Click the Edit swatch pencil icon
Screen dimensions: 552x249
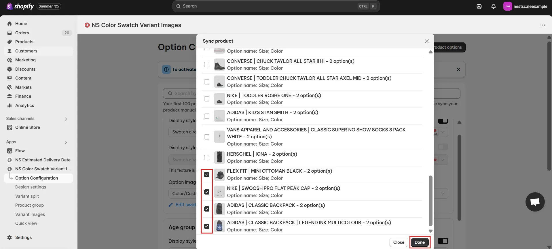coord(171,205)
